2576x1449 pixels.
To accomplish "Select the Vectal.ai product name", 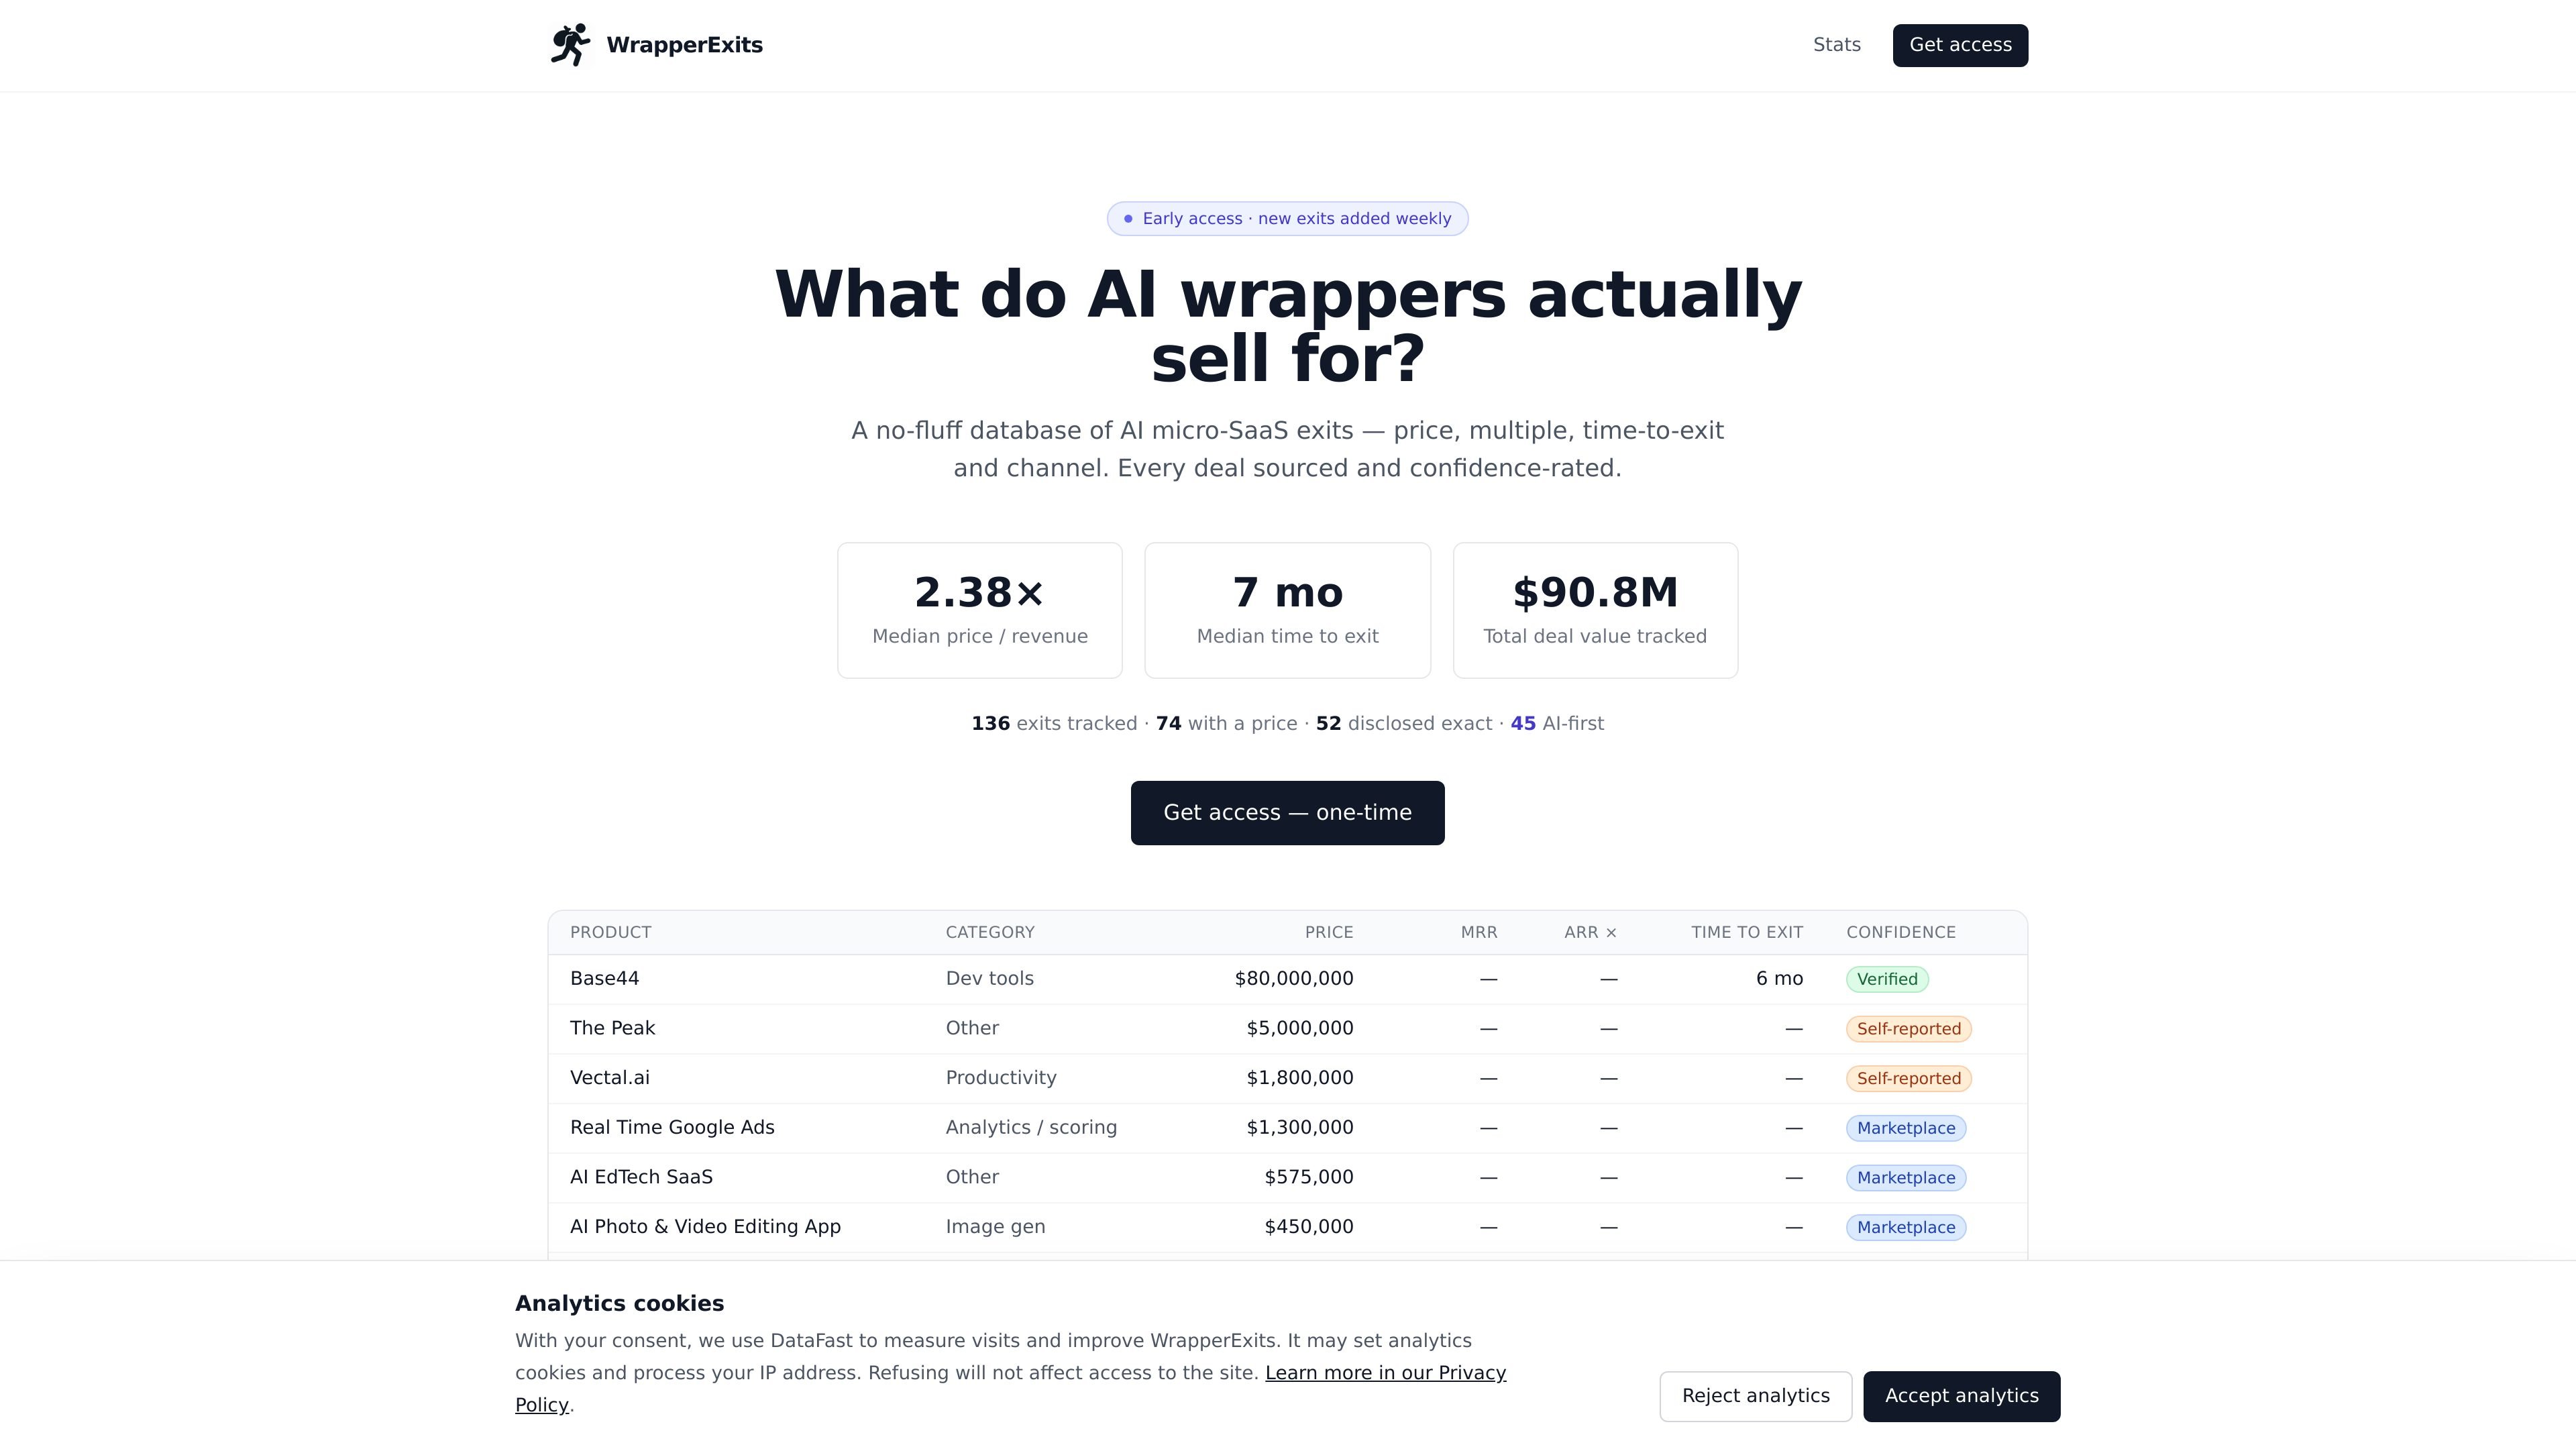I will [609, 1078].
